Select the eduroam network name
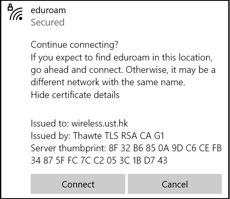The height and width of the screenshot is (199, 230). pos(48,10)
